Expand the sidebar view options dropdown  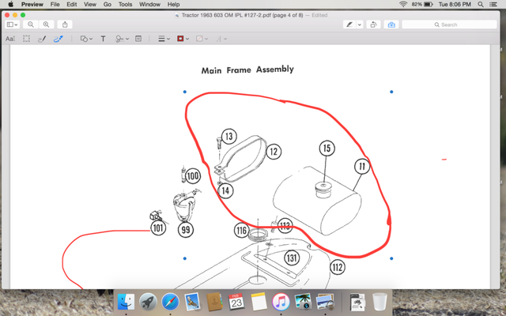point(13,24)
